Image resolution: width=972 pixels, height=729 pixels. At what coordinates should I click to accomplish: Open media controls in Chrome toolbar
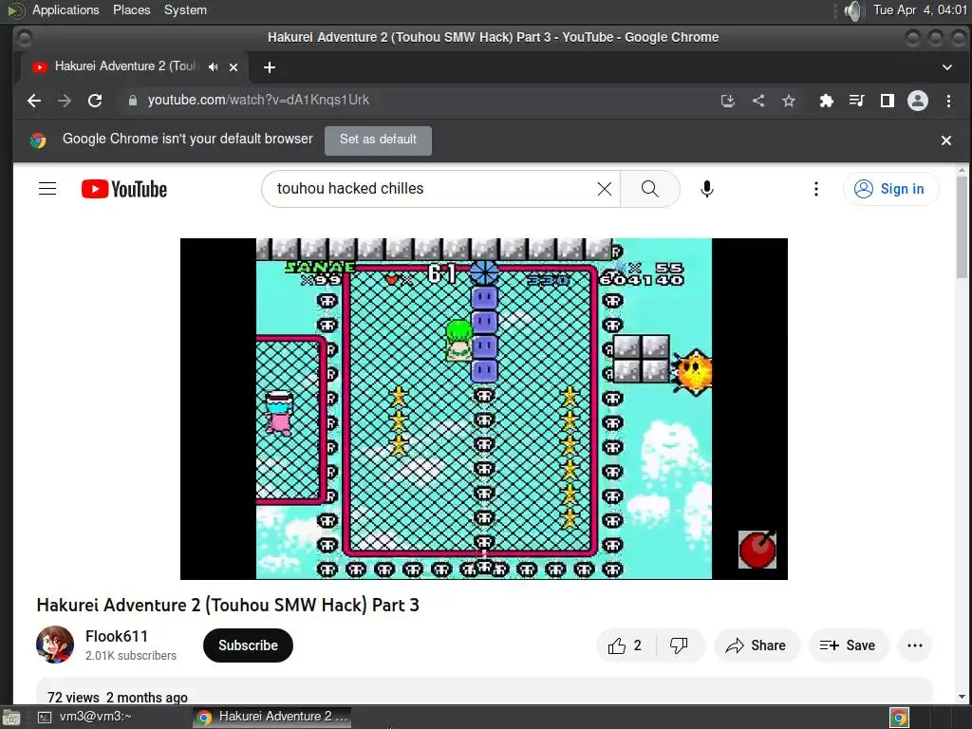[857, 101]
